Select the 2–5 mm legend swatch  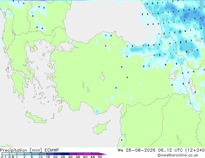tap(28, 154)
